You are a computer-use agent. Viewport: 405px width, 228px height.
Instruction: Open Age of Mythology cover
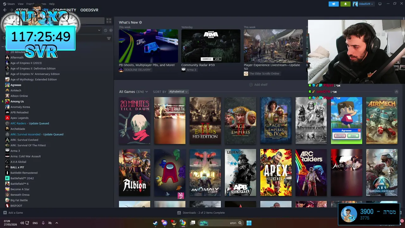tap(311, 120)
